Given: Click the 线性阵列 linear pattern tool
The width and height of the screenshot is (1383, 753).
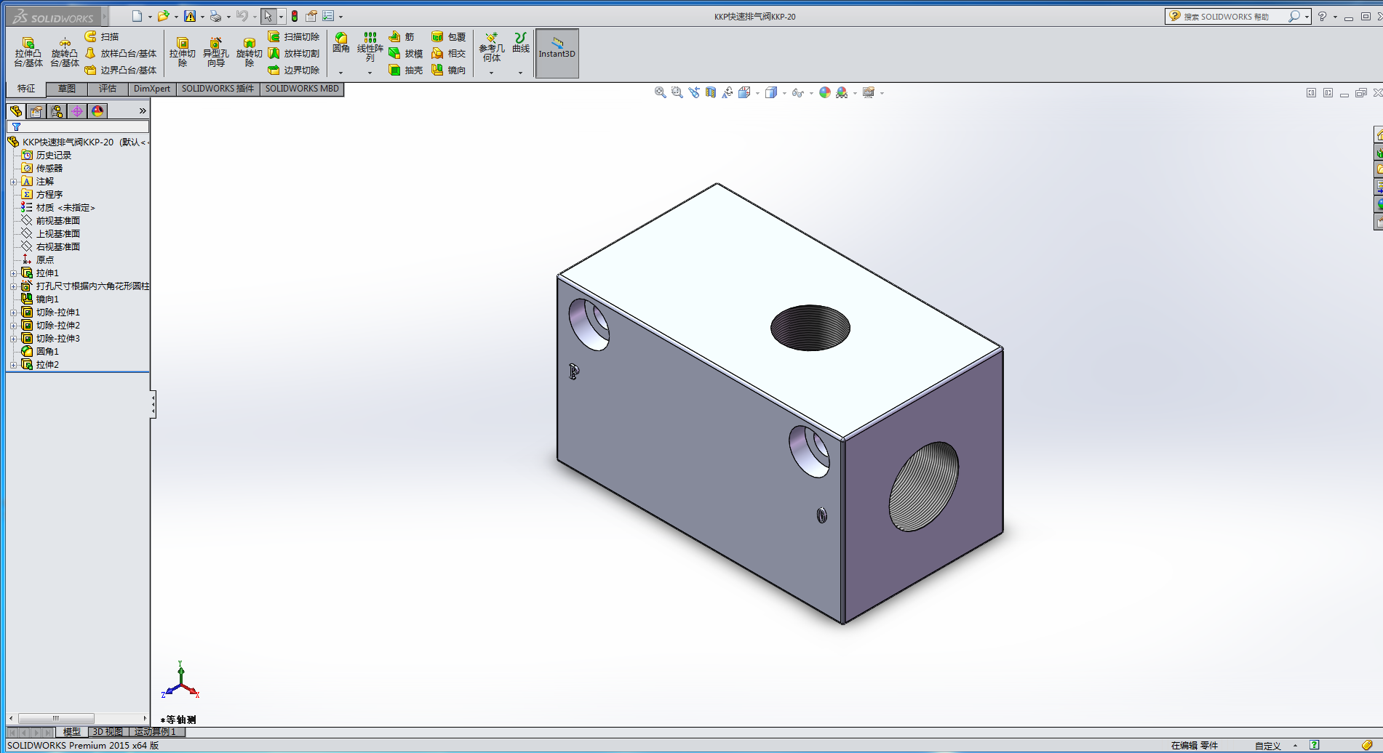Looking at the screenshot, I should pyautogui.click(x=370, y=47).
